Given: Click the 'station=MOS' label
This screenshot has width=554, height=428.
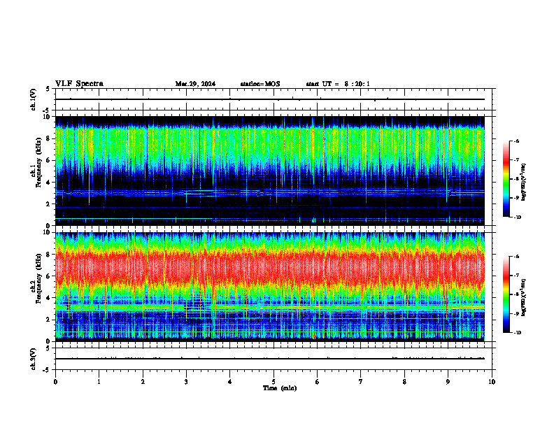Looking at the screenshot, I should 260,84.
